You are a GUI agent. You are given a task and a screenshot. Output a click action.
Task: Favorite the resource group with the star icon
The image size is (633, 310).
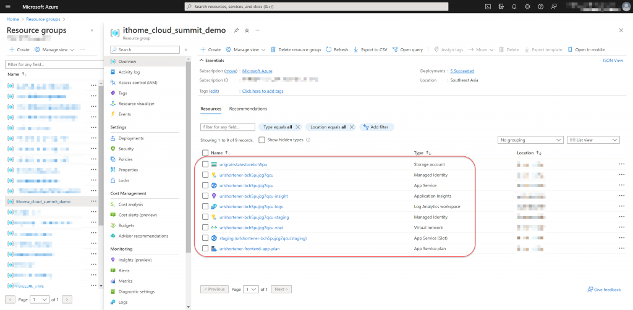tap(247, 30)
